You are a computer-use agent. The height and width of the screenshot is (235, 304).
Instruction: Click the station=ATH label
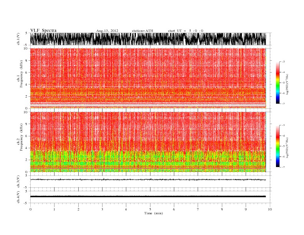pyautogui.click(x=142, y=31)
